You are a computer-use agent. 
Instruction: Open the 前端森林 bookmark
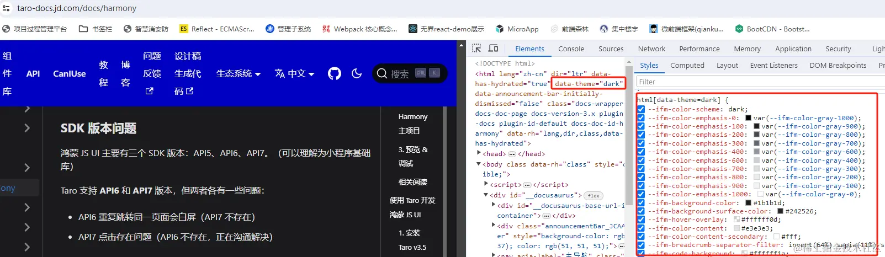coord(569,29)
